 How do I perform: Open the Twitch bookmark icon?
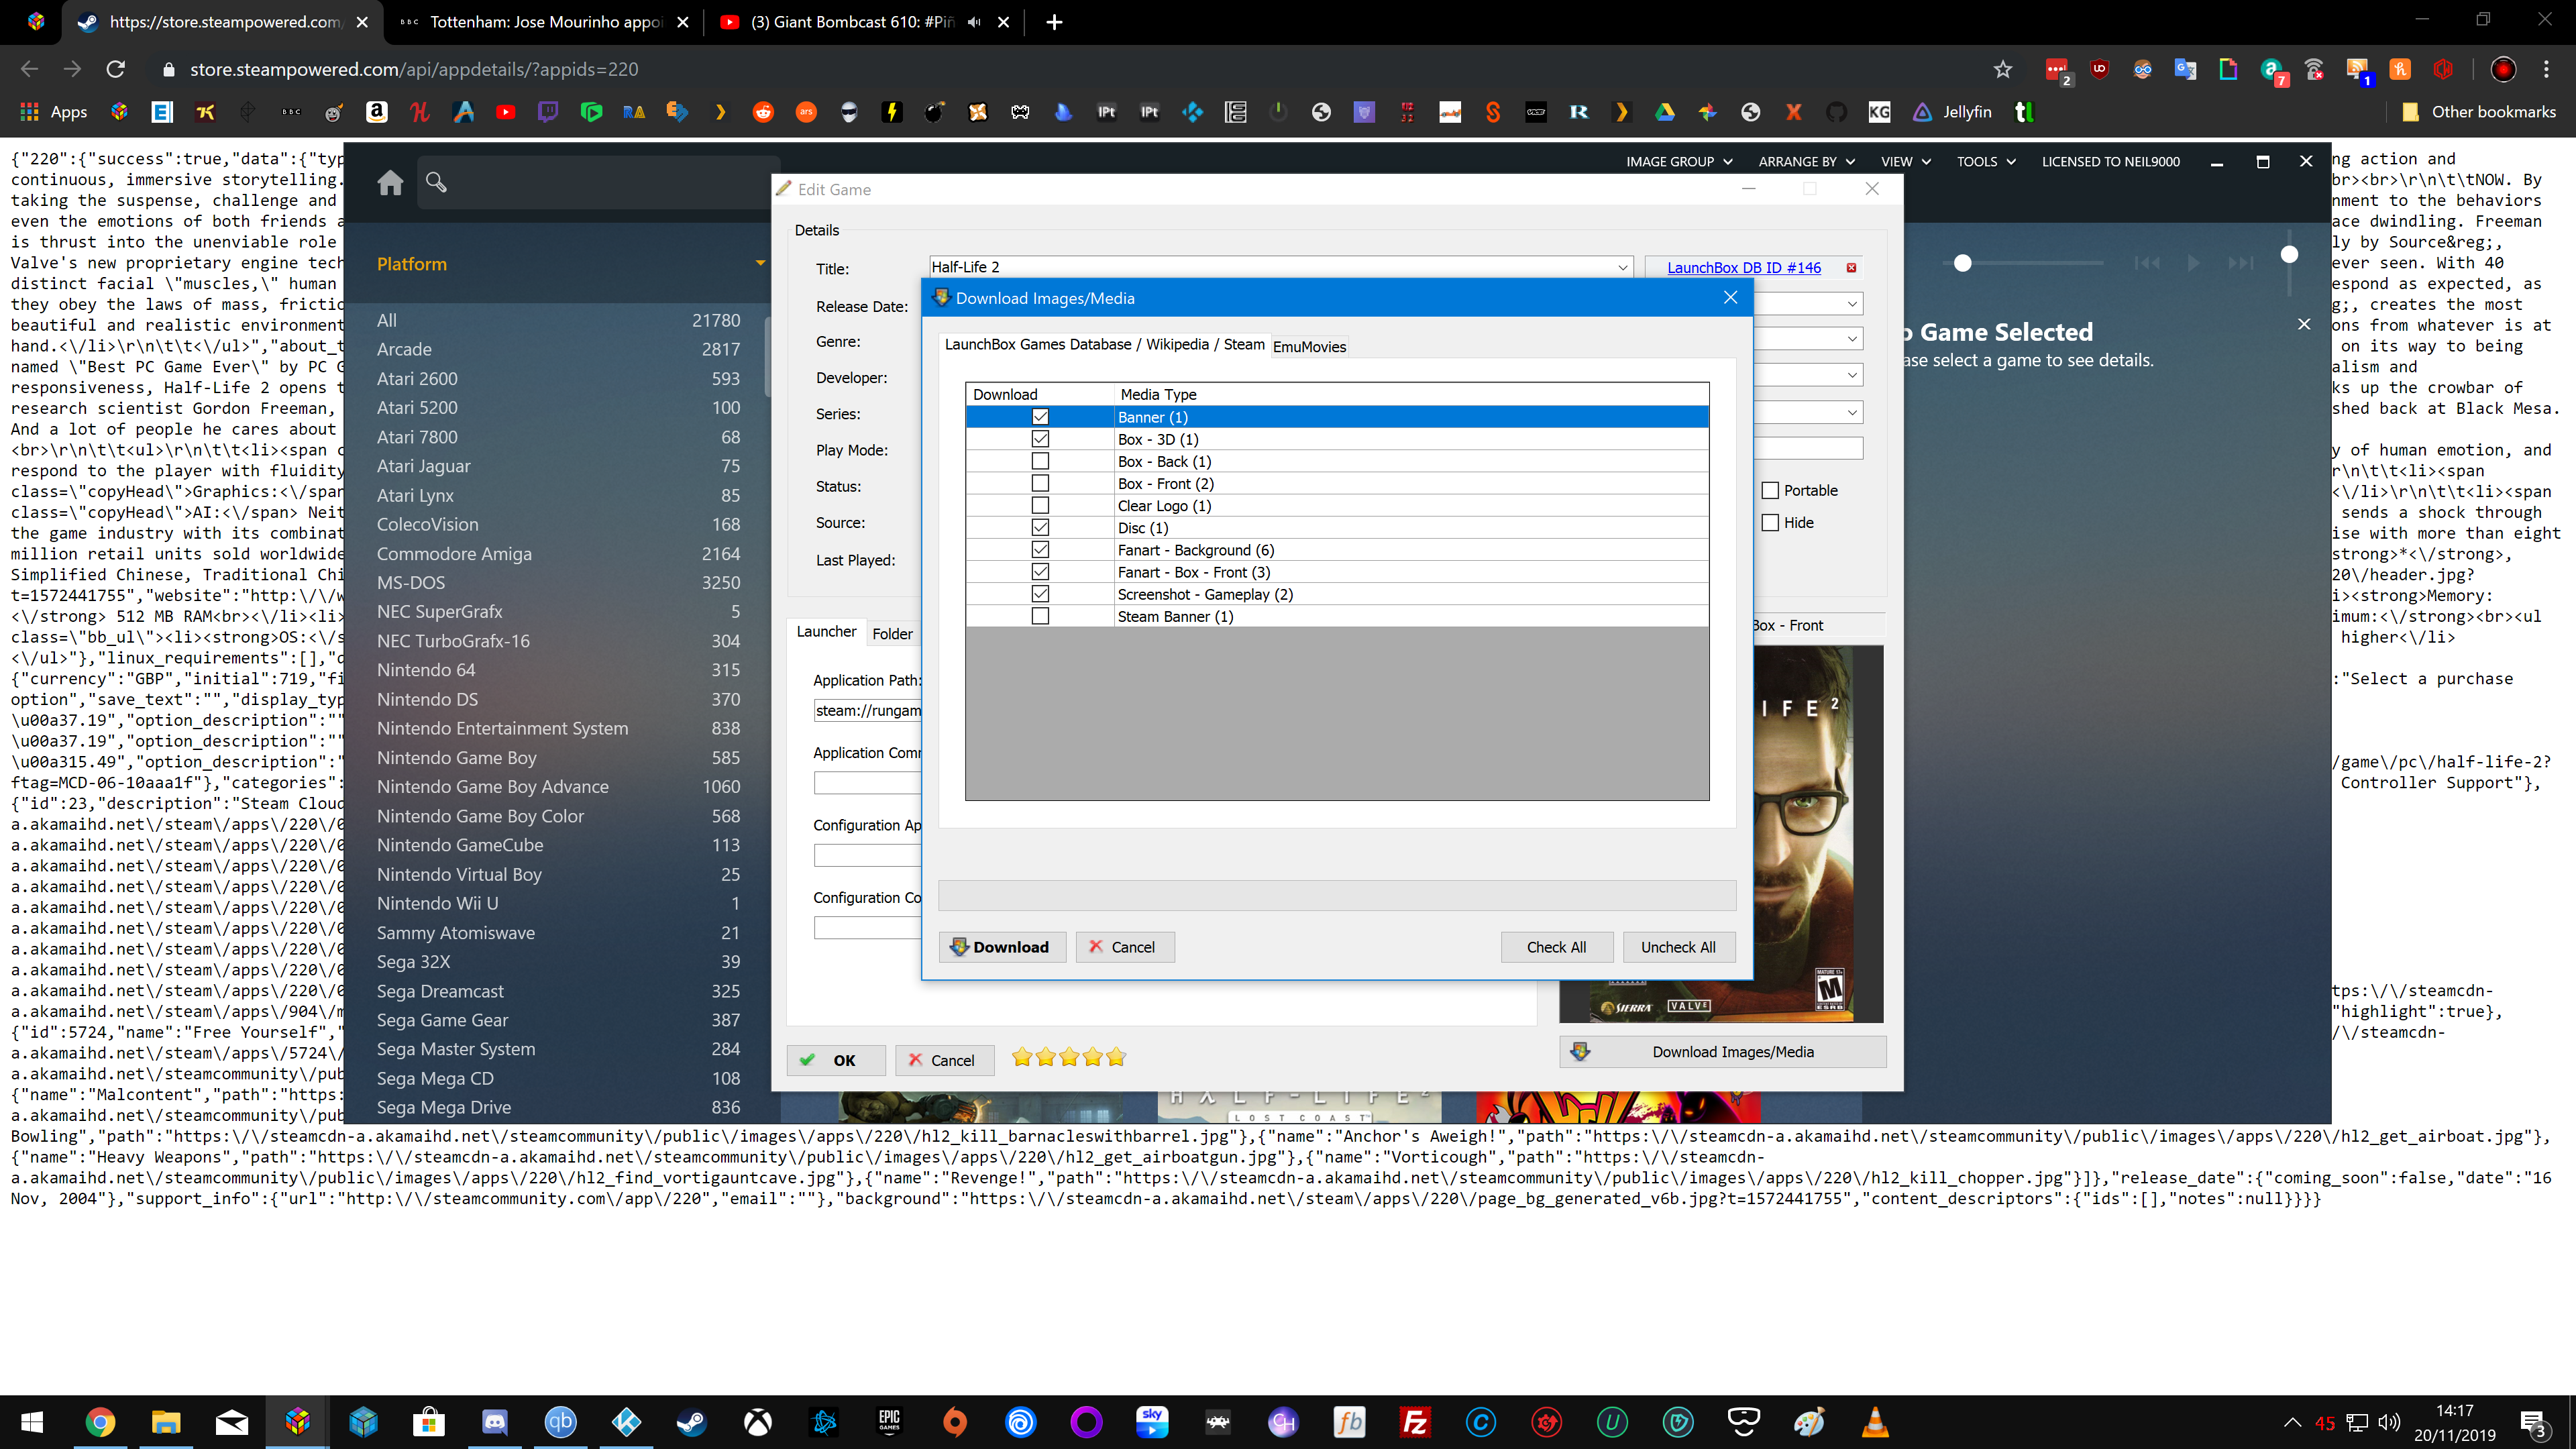click(548, 112)
